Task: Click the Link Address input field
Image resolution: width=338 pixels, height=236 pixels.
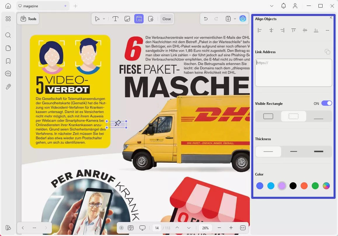Action: coord(293,73)
